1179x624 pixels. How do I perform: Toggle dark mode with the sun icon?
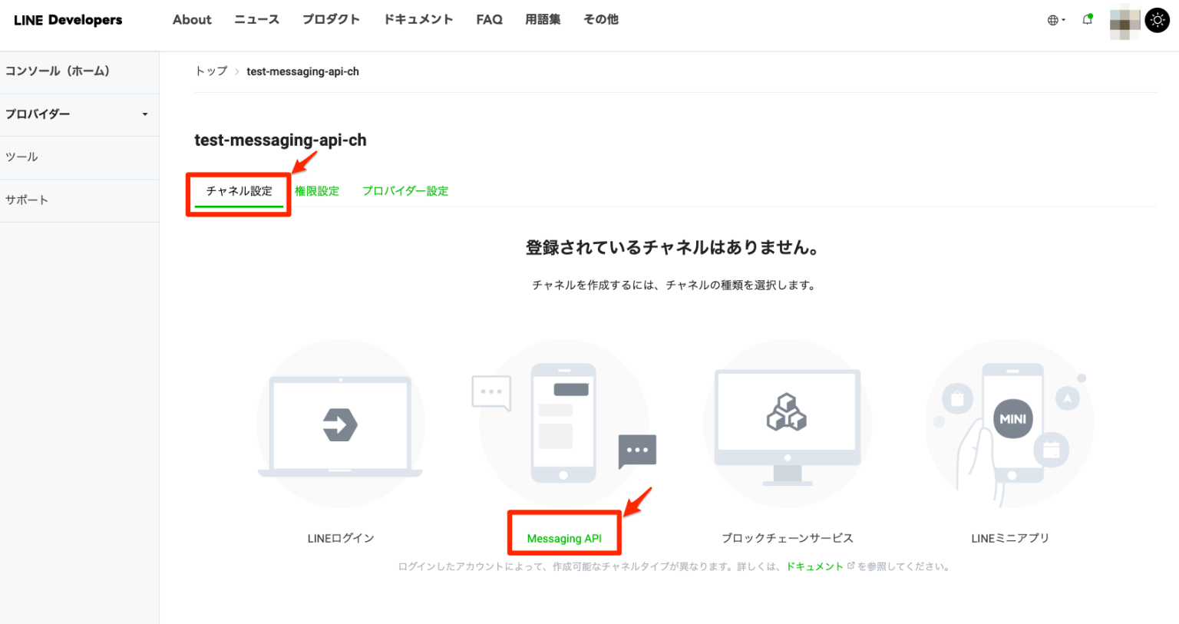pyautogui.click(x=1157, y=20)
